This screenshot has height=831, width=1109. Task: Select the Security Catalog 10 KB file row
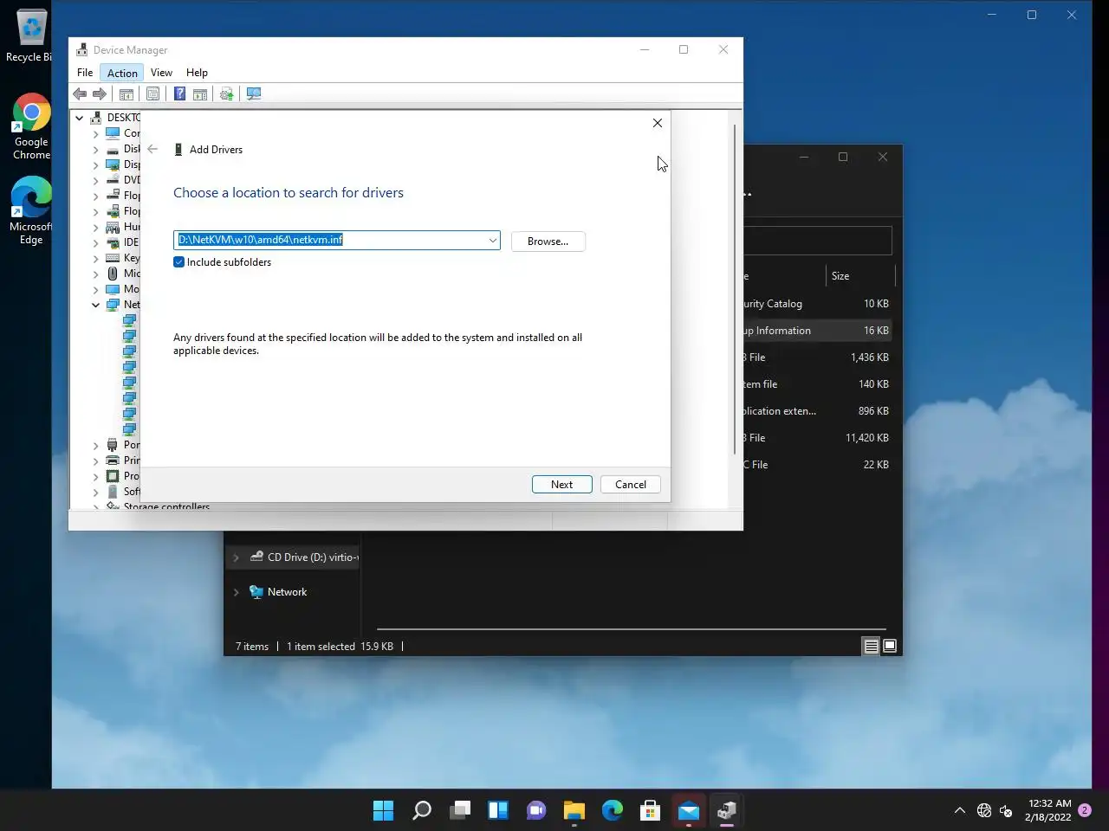pos(819,304)
